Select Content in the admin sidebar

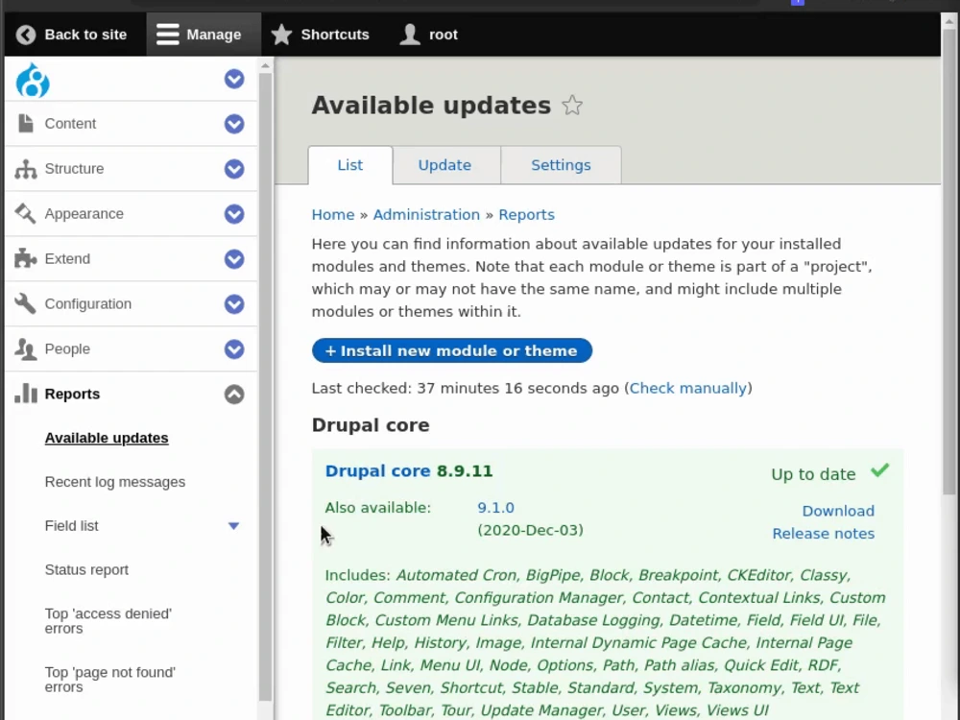[x=70, y=124]
